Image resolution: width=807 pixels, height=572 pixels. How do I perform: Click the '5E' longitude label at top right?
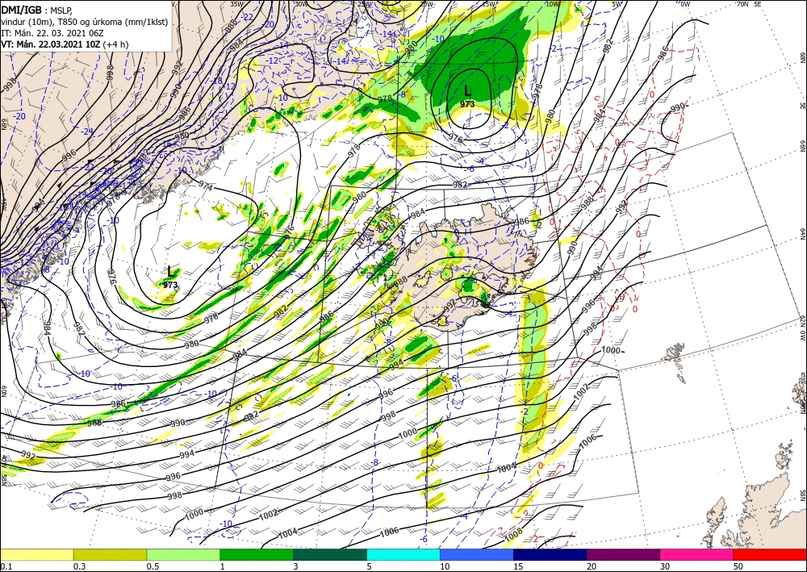coord(757,4)
